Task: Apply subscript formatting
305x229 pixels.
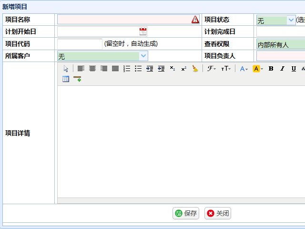Action: [173, 69]
